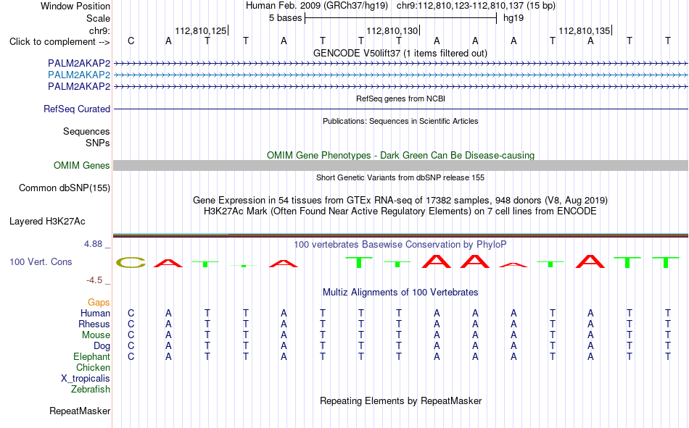Click the 112,810,135 ruler position marker
Viewport: 689px width, 428px height.
tap(585, 30)
